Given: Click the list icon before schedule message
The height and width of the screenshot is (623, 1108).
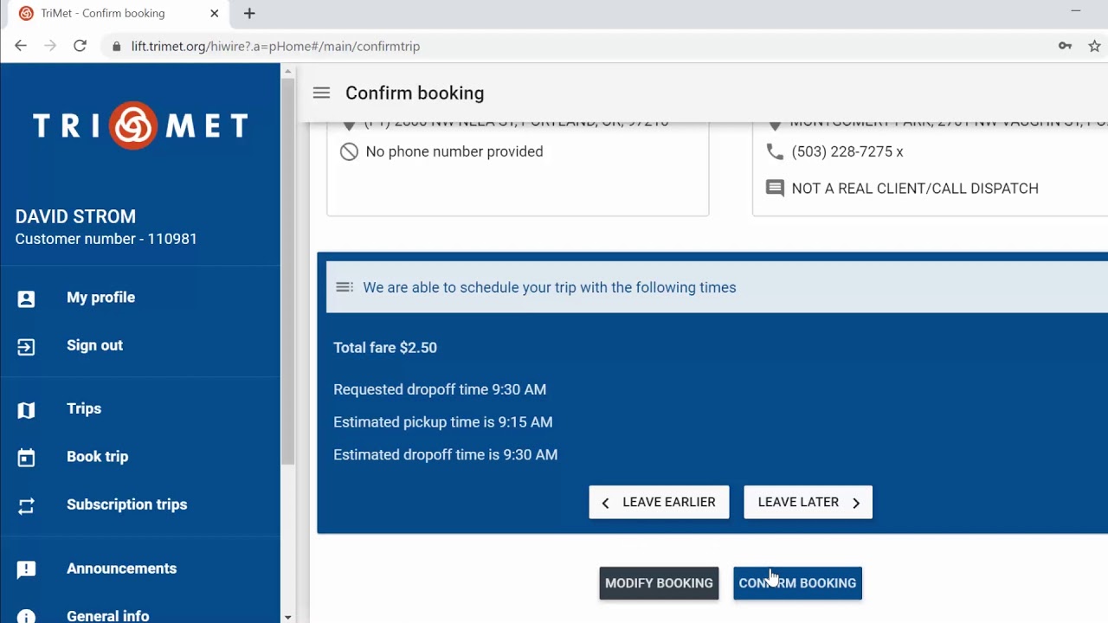Looking at the screenshot, I should pos(344,287).
